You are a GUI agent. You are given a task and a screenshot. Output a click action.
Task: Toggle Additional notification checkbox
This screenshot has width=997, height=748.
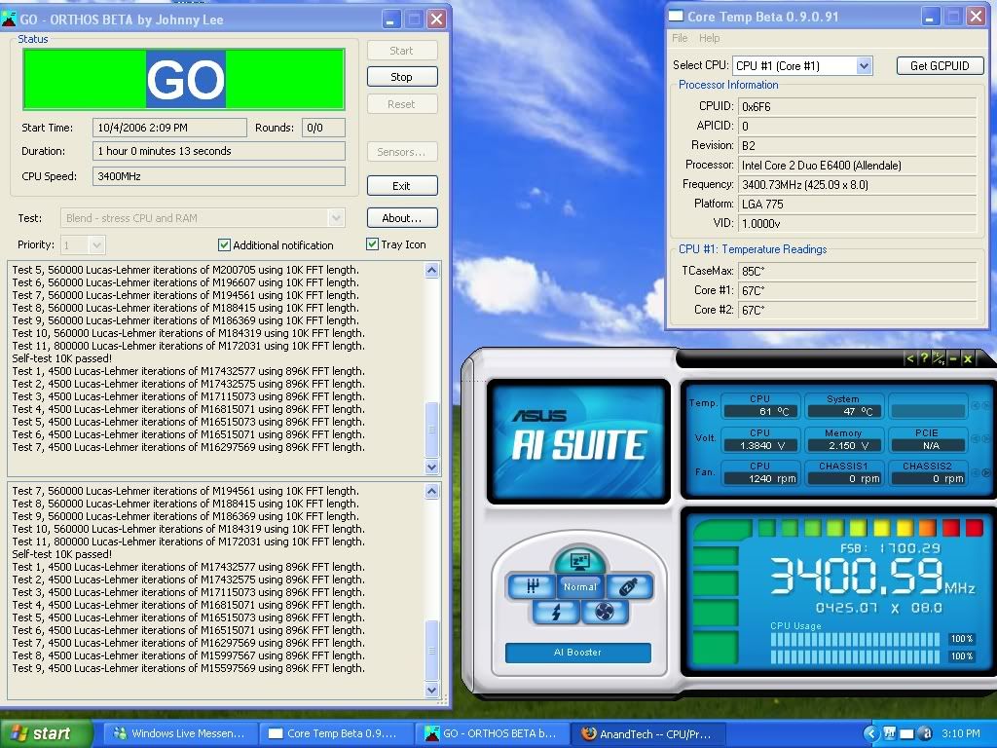click(224, 244)
